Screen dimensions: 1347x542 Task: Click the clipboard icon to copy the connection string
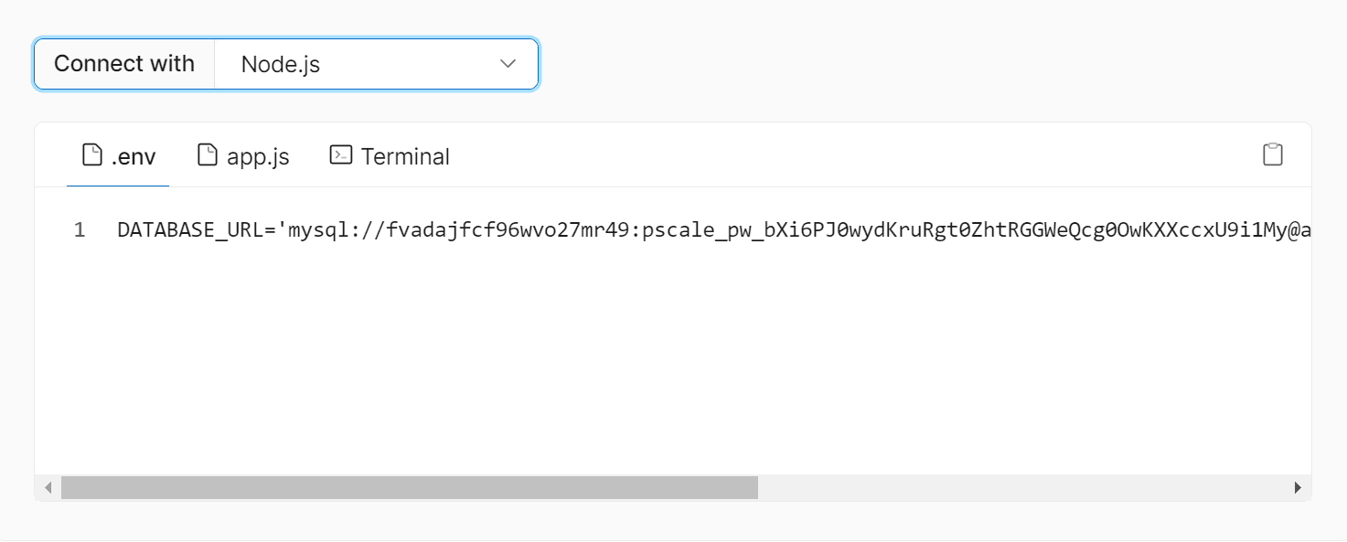pos(1274,155)
